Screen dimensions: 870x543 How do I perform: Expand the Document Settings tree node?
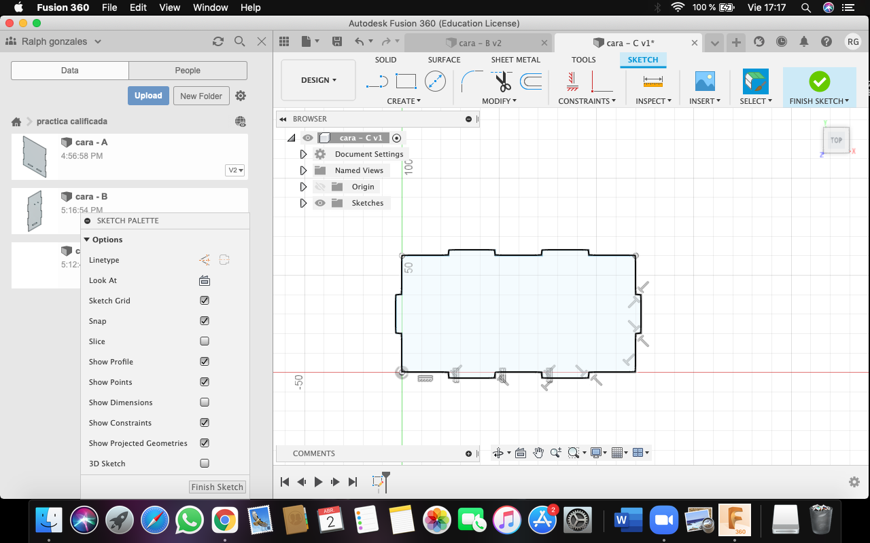303,154
